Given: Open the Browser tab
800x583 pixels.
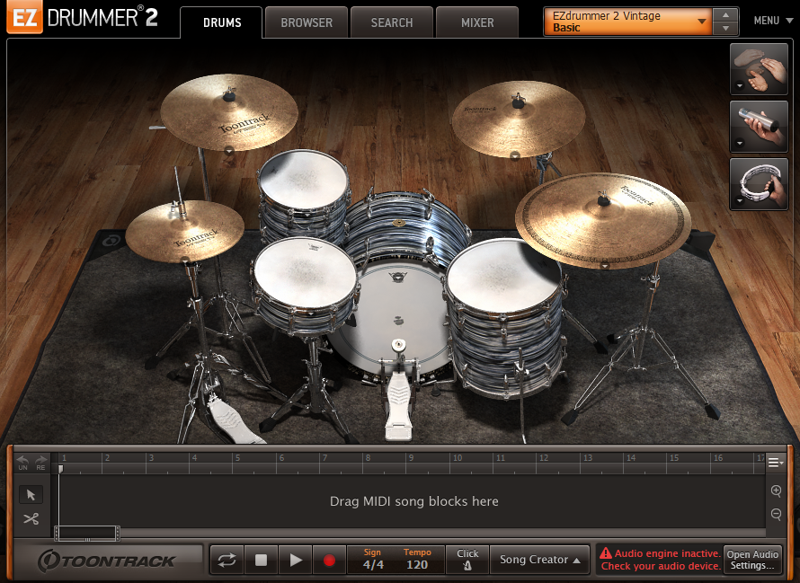Looking at the screenshot, I should coord(307,22).
